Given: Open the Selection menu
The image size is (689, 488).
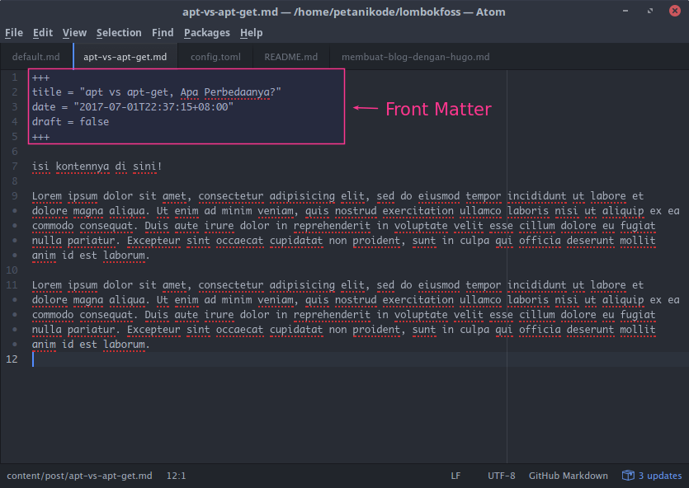Looking at the screenshot, I should click(119, 32).
